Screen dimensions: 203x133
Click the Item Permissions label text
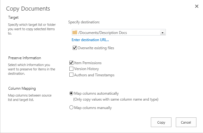tap(88, 63)
